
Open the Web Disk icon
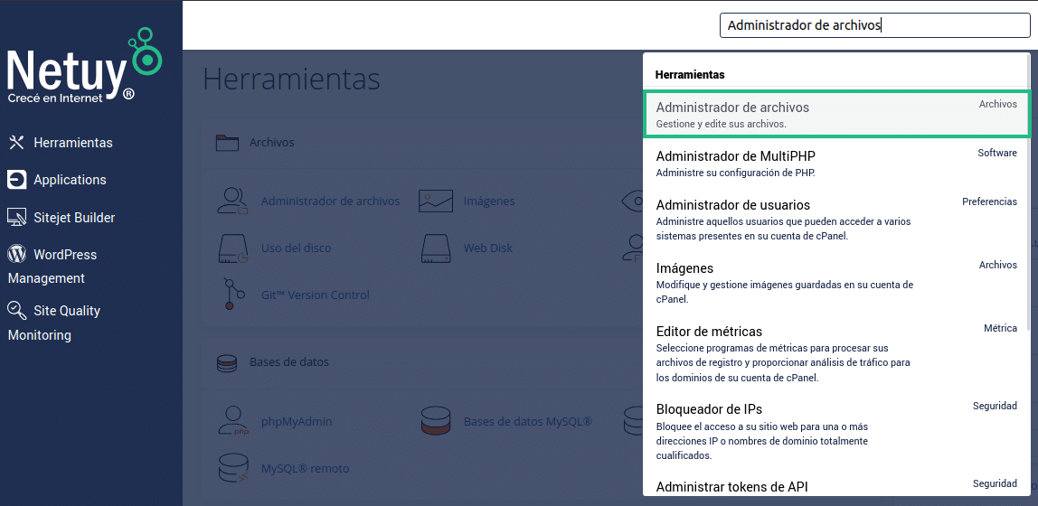point(435,248)
